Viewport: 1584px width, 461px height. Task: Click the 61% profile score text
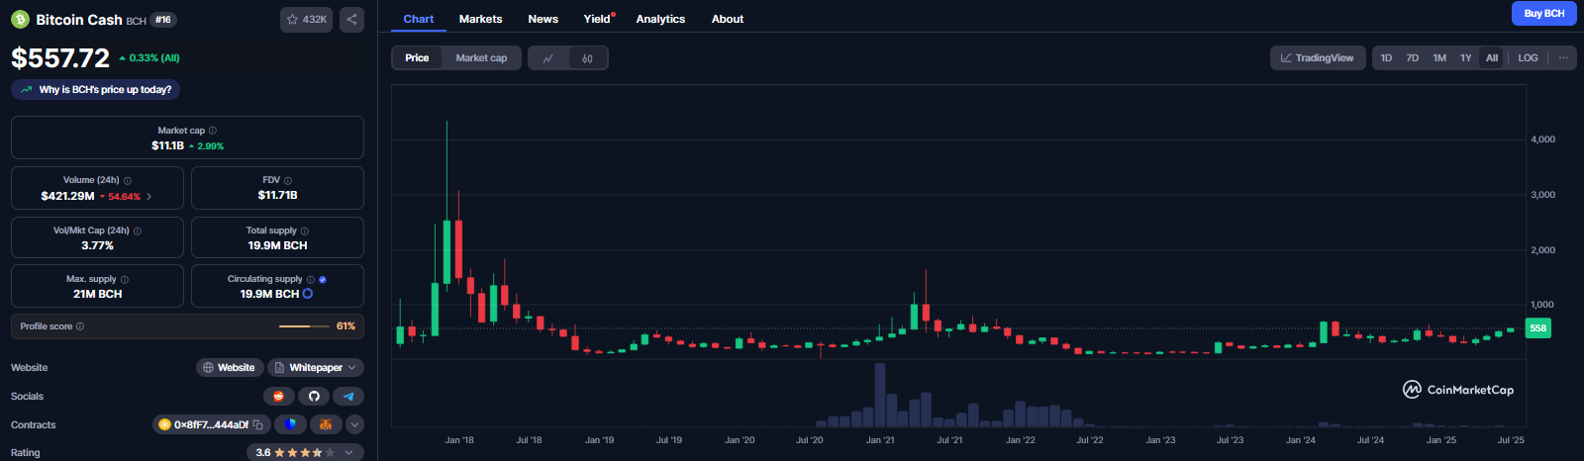(346, 326)
